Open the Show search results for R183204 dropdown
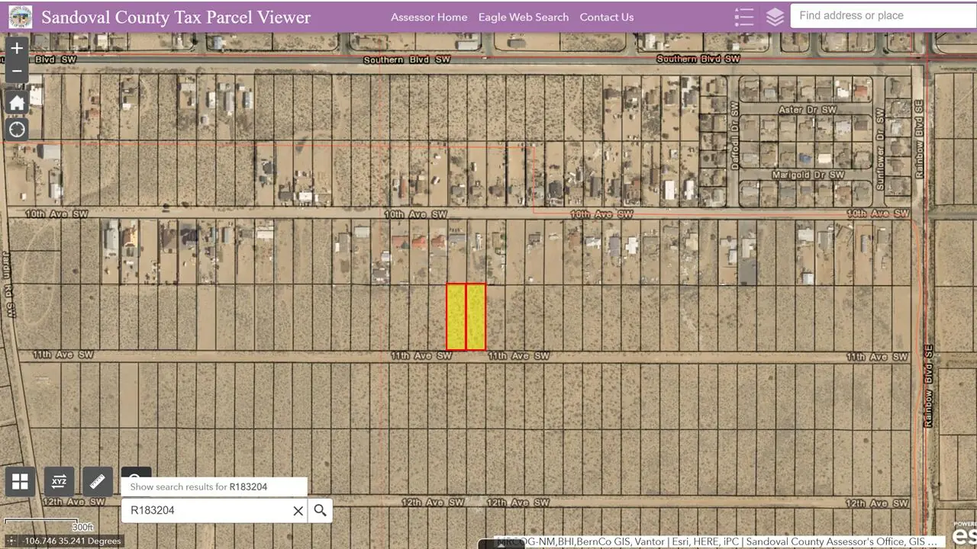Screen dimensions: 977x549 pos(214,486)
